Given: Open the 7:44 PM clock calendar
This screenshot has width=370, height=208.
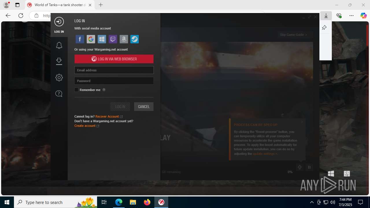Looking at the screenshot, I should 345,202.
